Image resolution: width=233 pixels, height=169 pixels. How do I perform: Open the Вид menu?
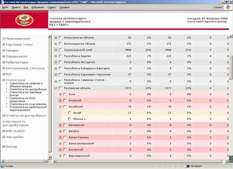26,7
